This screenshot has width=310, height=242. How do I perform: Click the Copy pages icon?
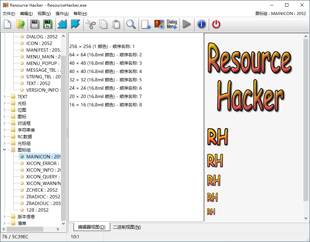(x=103, y=24)
